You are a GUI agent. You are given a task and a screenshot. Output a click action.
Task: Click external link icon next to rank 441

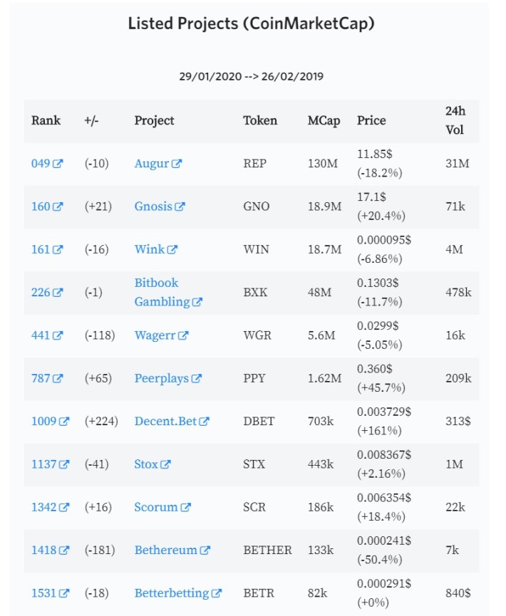click(58, 335)
